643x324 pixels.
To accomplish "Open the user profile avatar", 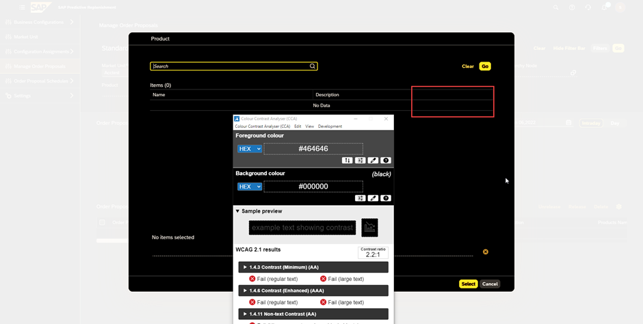I will point(620,8).
